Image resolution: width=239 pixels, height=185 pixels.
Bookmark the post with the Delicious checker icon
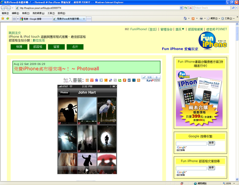pos(110,80)
